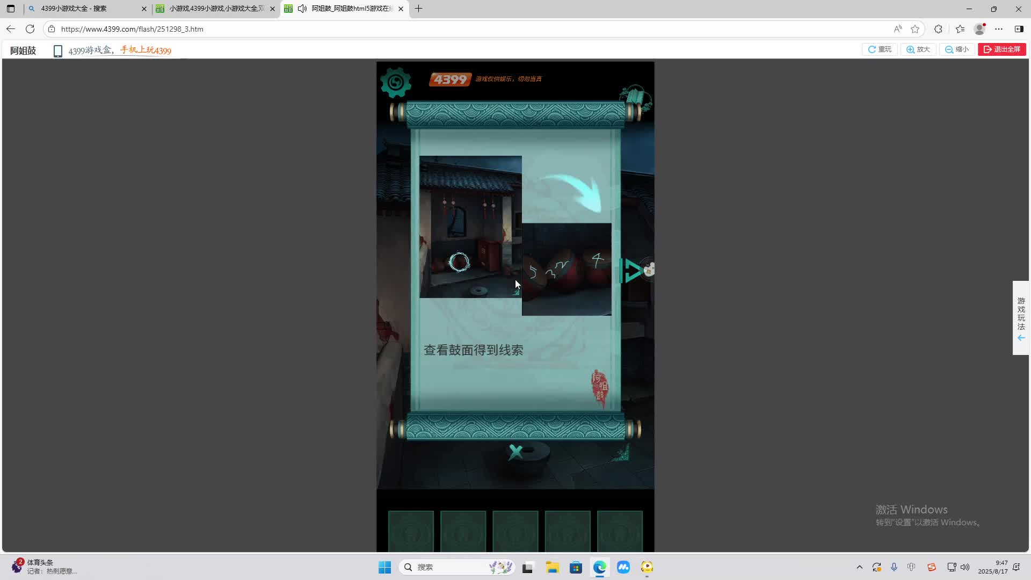1031x580 pixels.
Task: Click the 手机上玩4399 link
Action: [146, 50]
